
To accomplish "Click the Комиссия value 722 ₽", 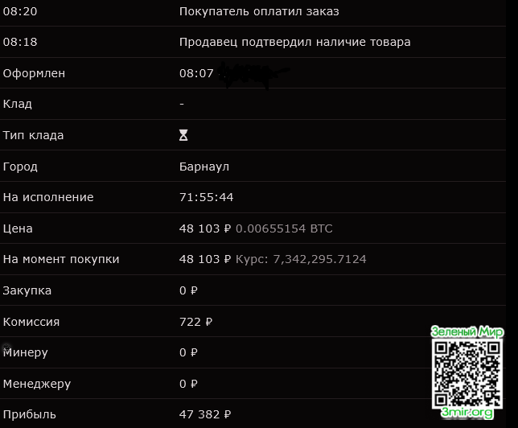I will pos(195,322).
